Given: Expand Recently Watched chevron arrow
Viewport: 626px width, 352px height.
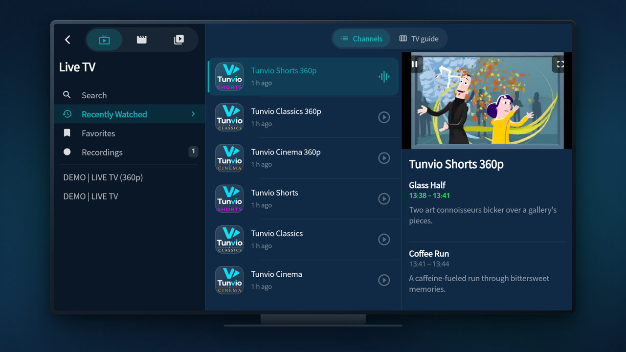Looking at the screenshot, I should pos(193,114).
